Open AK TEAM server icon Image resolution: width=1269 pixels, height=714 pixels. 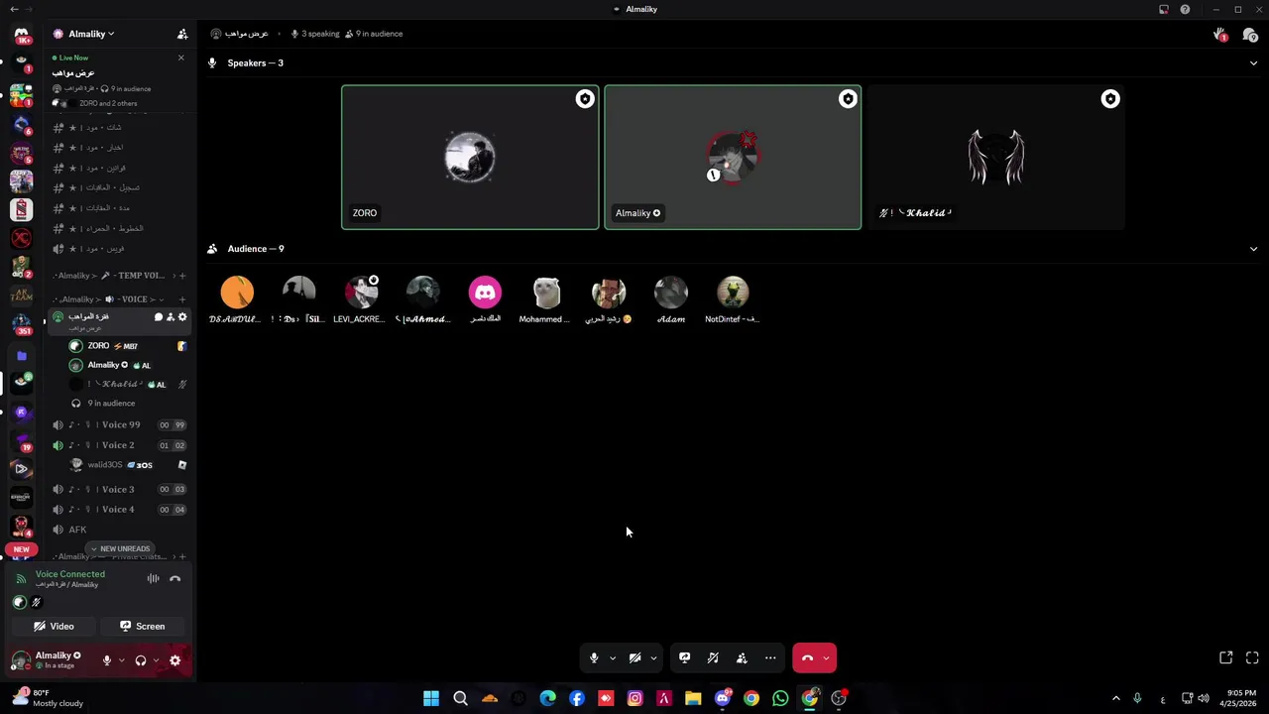pyautogui.click(x=21, y=295)
